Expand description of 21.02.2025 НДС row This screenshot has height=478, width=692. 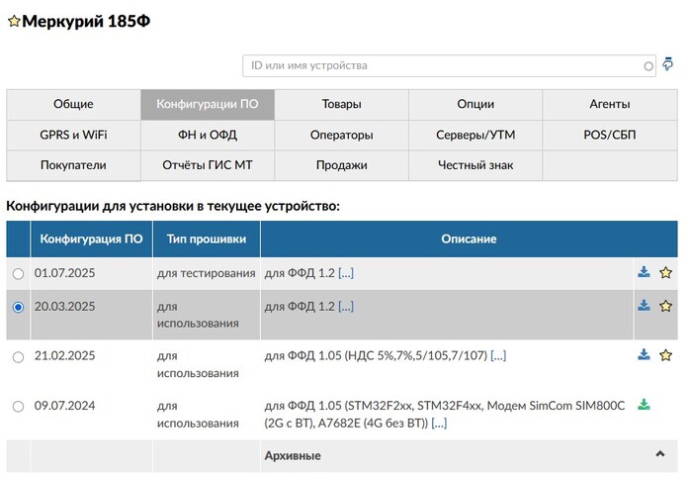[498, 356]
